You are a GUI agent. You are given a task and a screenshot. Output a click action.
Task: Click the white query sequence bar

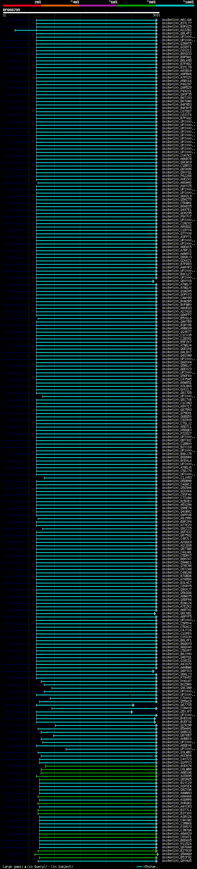pyautogui.click(x=81, y=12)
